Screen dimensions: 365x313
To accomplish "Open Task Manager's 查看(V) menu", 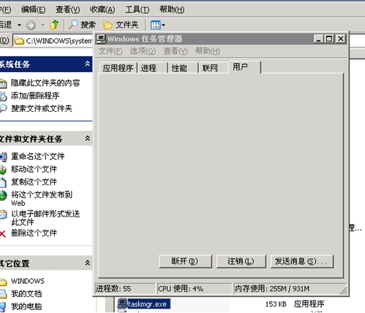I will click(176, 51).
